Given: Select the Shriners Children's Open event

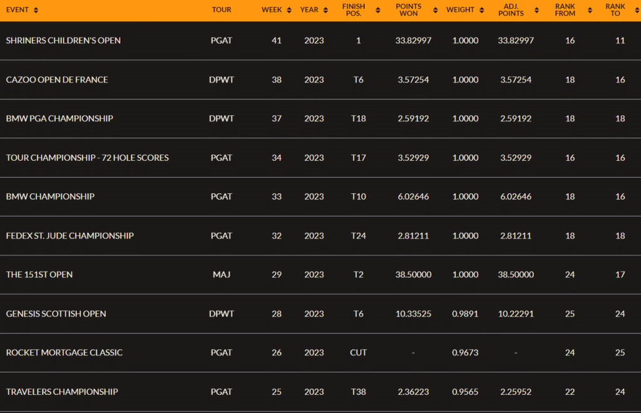Looking at the screenshot, I should [x=63, y=41].
